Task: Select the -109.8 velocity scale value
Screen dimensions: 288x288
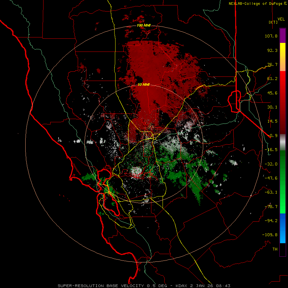Action: coord(270,235)
